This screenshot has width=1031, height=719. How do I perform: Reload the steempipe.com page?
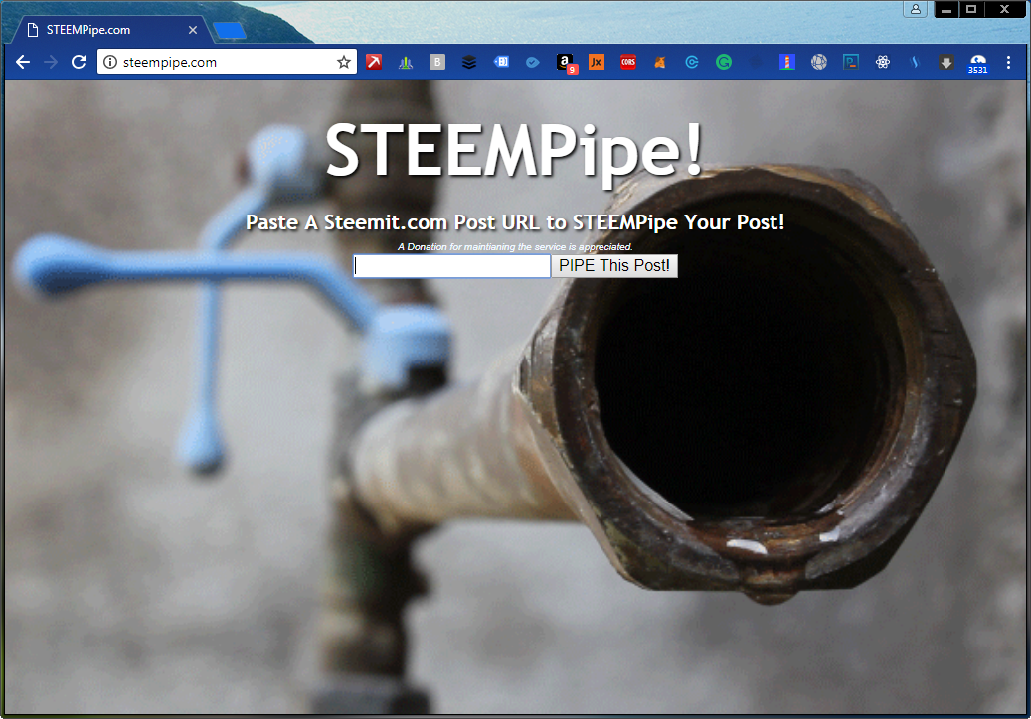coord(79,62)
